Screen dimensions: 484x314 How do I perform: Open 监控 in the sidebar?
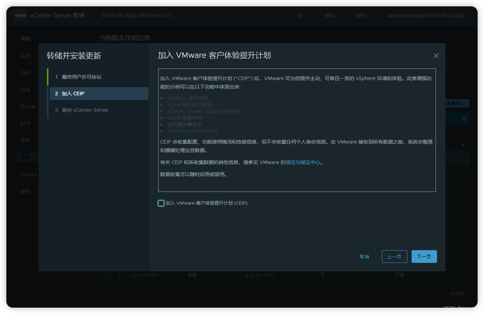pyautogui.click(x=25, y=56)
